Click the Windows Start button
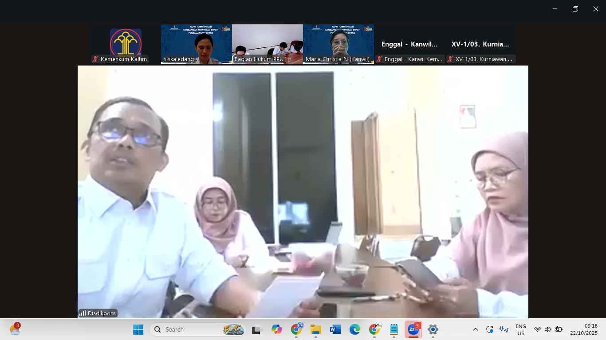The width and height of the screenshot is (606, 340). click(138, 330)
